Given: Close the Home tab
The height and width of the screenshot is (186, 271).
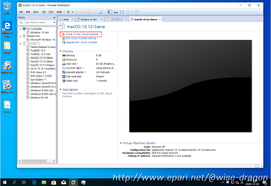Looking at the screenshot, I should [x=72, y=19].
